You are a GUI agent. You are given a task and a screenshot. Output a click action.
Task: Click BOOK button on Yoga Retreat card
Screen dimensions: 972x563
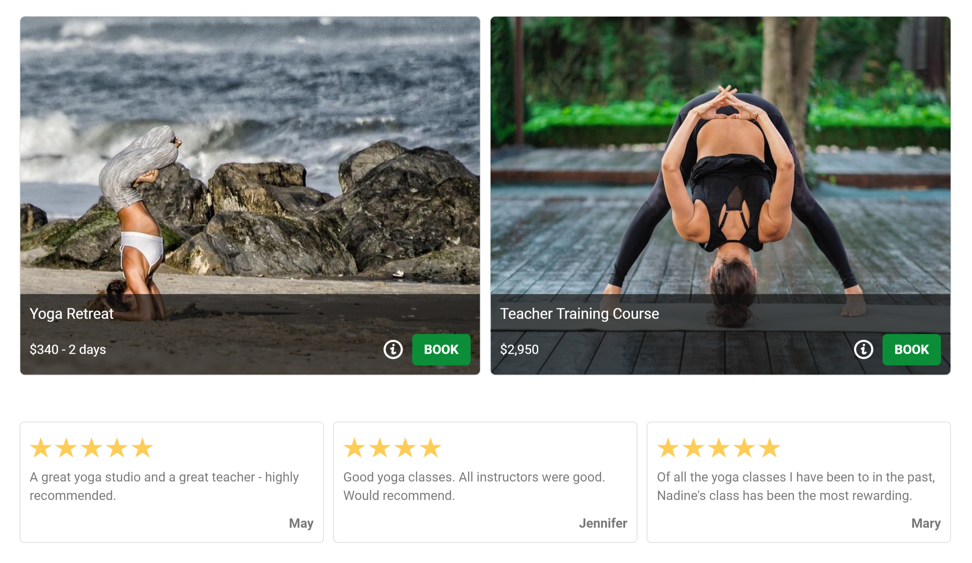(441, 350)
